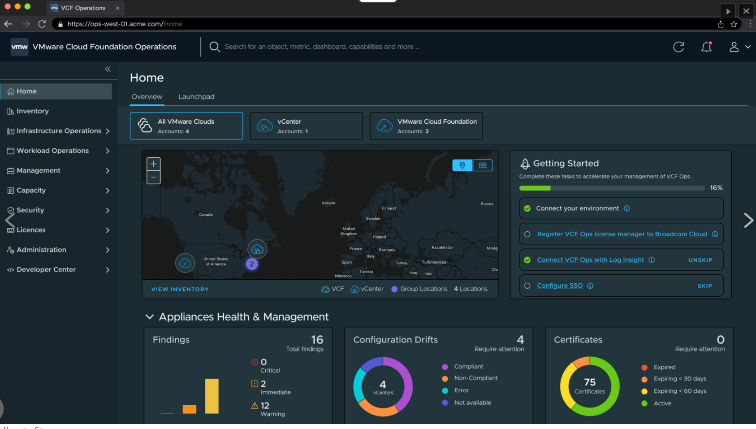Select the Home icon in the sidebar
Viewport: 756px width, 429px height.
(10, 91)
